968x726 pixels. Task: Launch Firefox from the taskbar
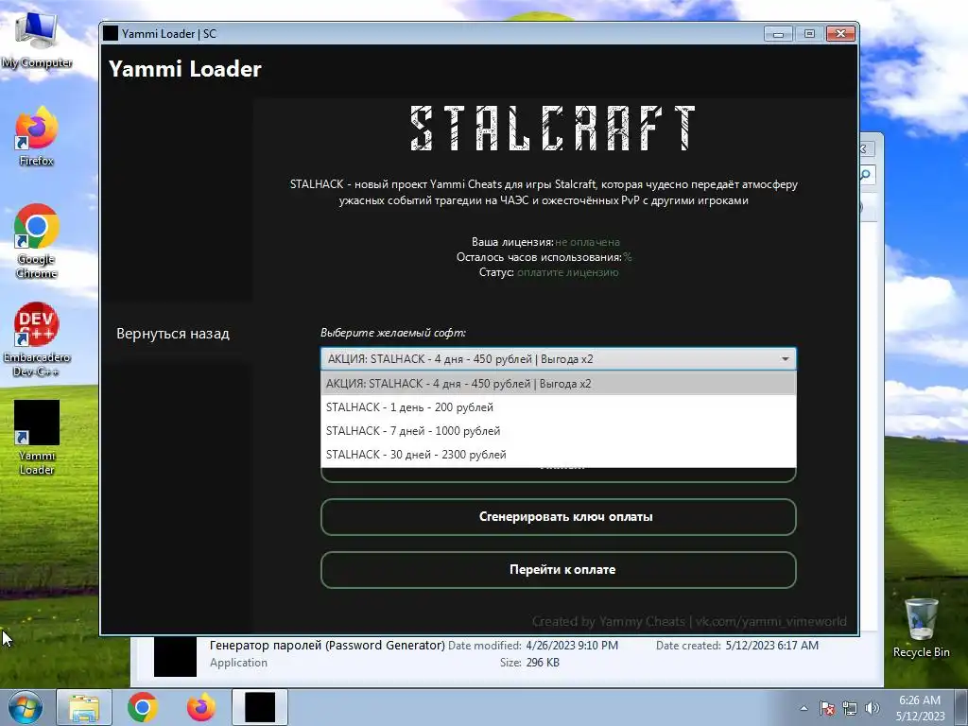pos(201,707)
